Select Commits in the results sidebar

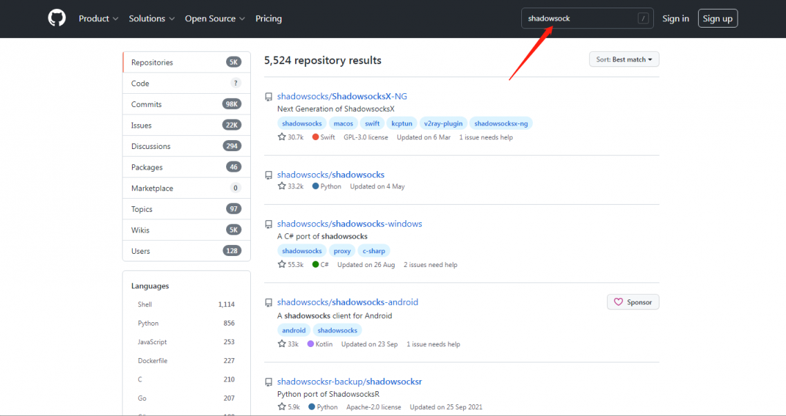[187, 104]
